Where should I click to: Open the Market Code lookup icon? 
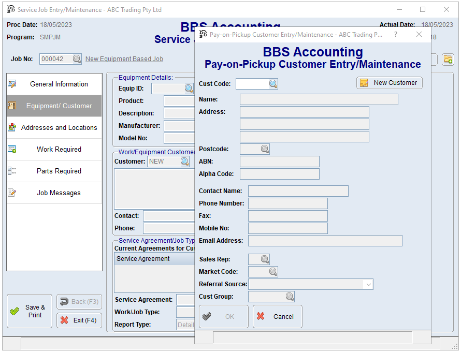coord(272,272)
